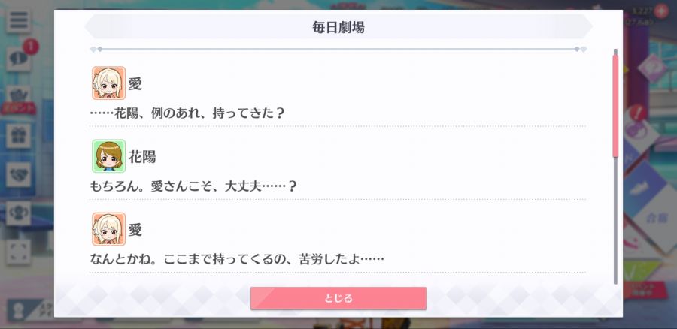The height and width of the screenshot is (329, 677).
Task: Click the dialog's pink scrollbar thumb
Action: 615,106
